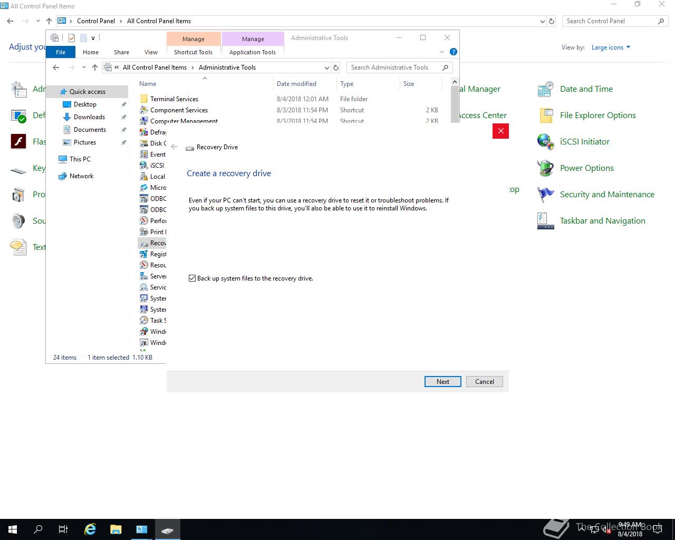Refresh the Administrative Tools folder
The image size is (675, 540).
pos(336,67)
